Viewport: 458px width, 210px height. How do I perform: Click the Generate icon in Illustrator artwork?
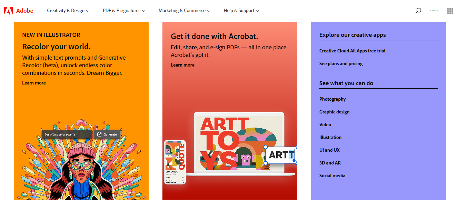(x=99, y=134)
